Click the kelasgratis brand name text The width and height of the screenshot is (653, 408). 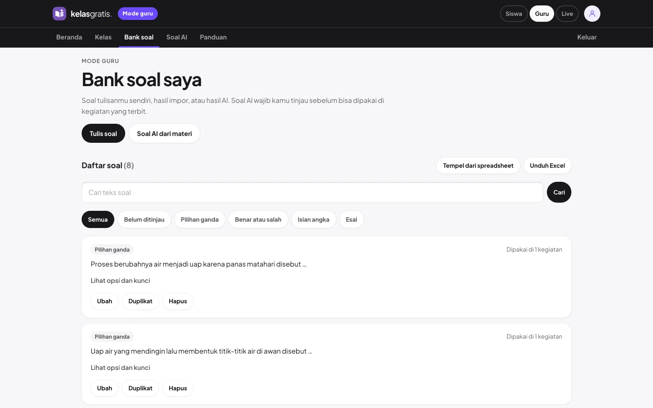click(x=91, y=14)
